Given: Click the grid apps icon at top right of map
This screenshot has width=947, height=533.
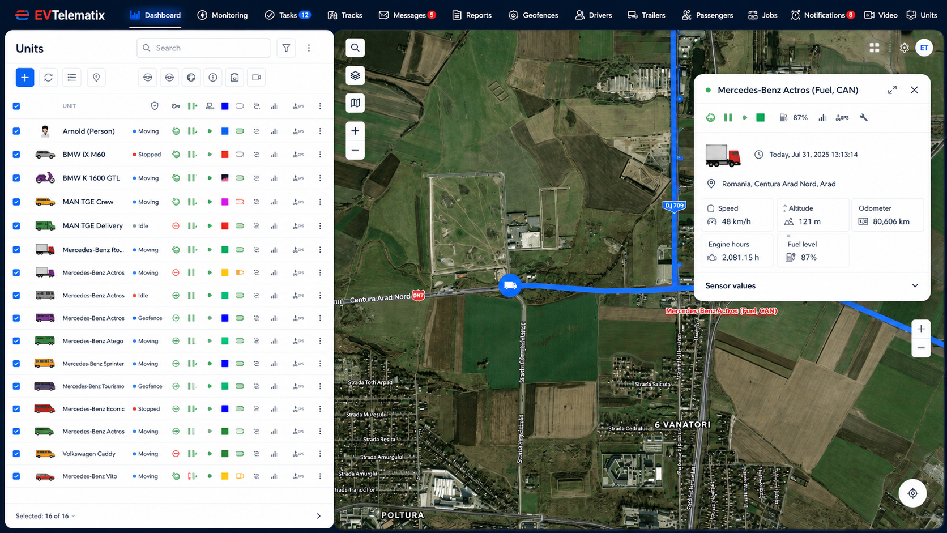Looking at the screenshot, I should tap(875, 48).
